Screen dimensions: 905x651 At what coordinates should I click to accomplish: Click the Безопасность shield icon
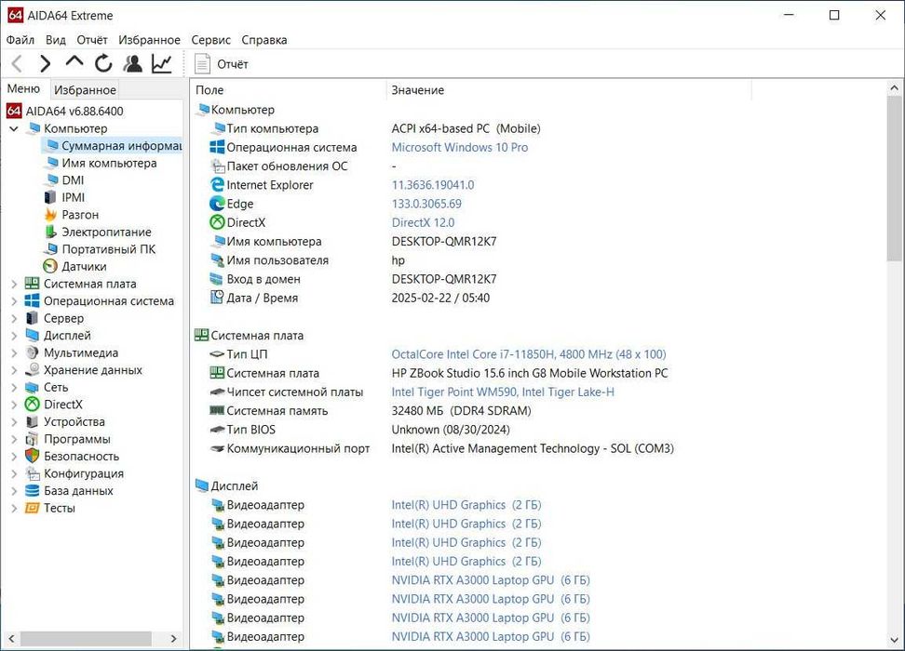(x=33, y=456)
